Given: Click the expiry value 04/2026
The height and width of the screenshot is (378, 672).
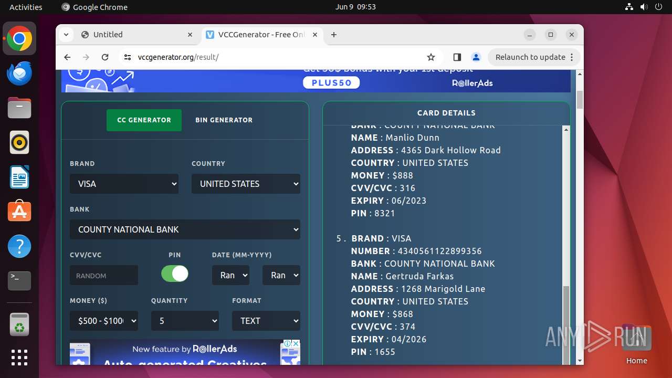Looking at the screenshot, I should coord(409,339).
